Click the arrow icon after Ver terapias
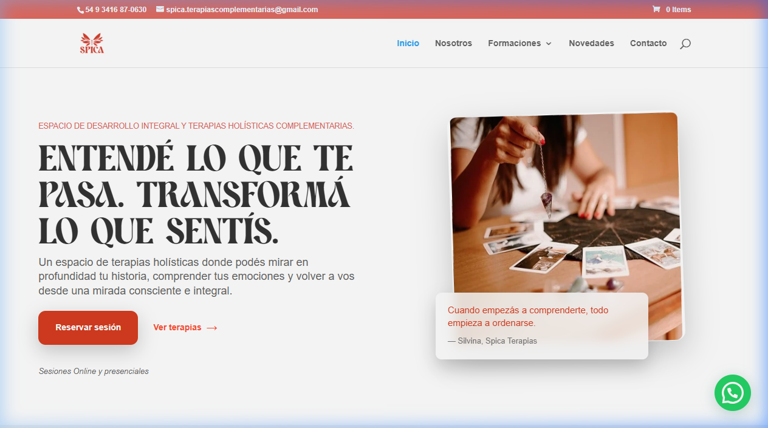Viewport: 768px width, 428px height. [x=212, y=328]
